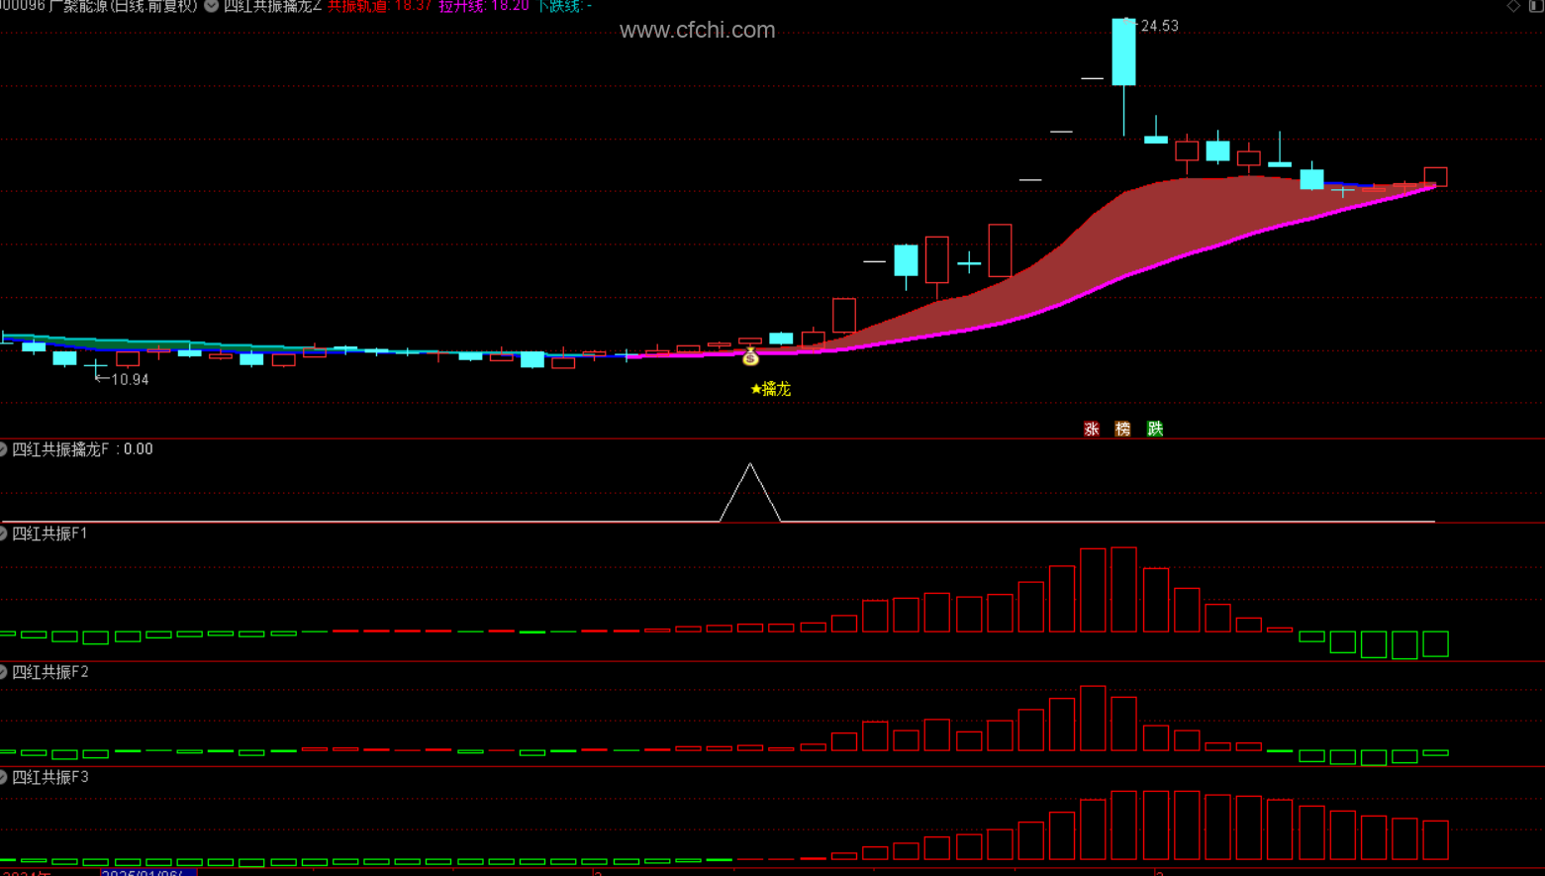The height and width of the screenshot is (876, 1545).
Task: Click the diamond icon at top right
Action: click(1513, 6)
